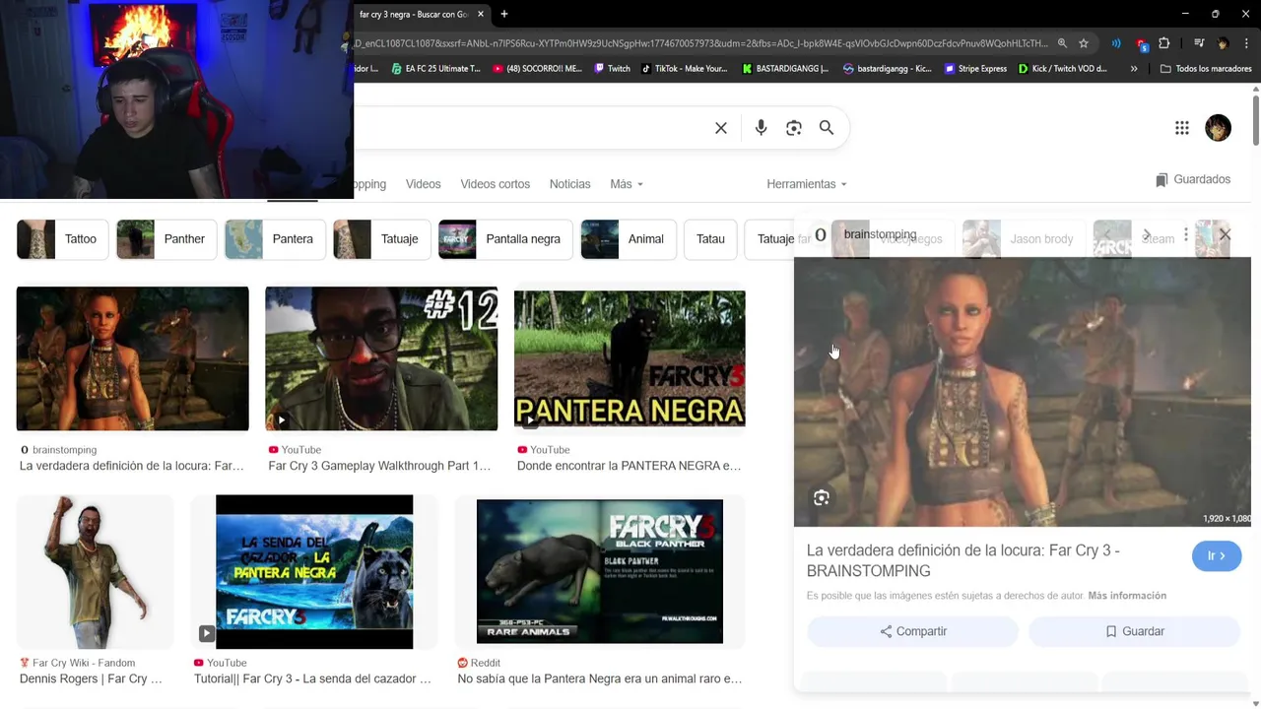
Task: Open brainstomping Far Cry 3 thumbnail
Action: pyautogui.click(x=133, y=358)
